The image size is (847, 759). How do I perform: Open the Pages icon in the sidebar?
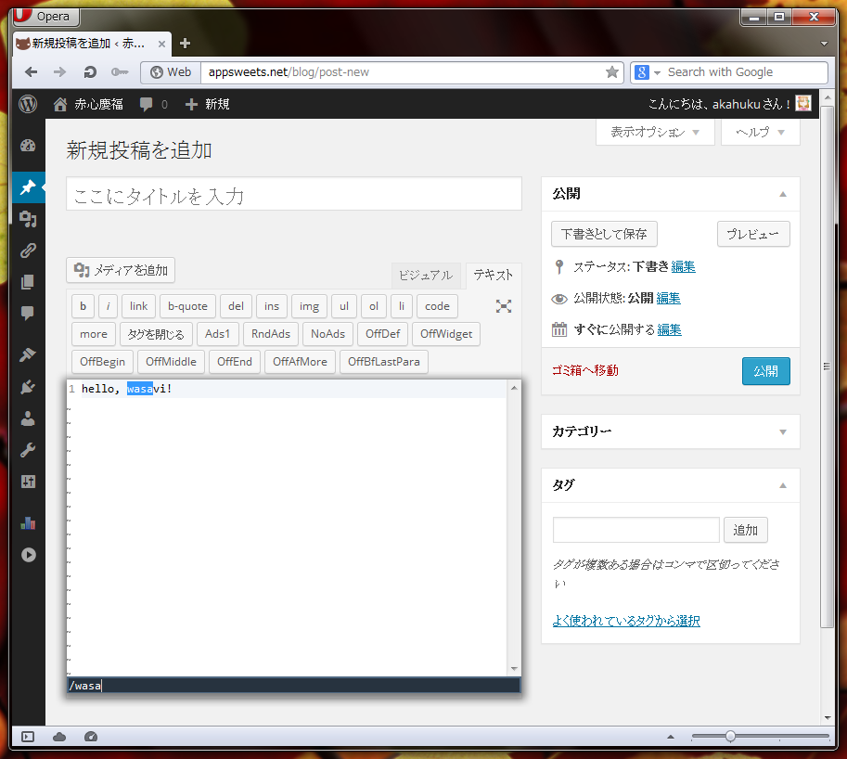tap(28, 281)
